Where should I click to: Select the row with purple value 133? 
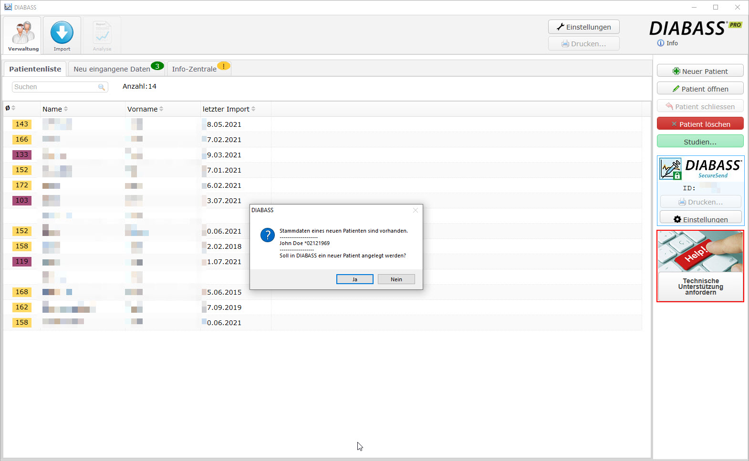point(322,155)
